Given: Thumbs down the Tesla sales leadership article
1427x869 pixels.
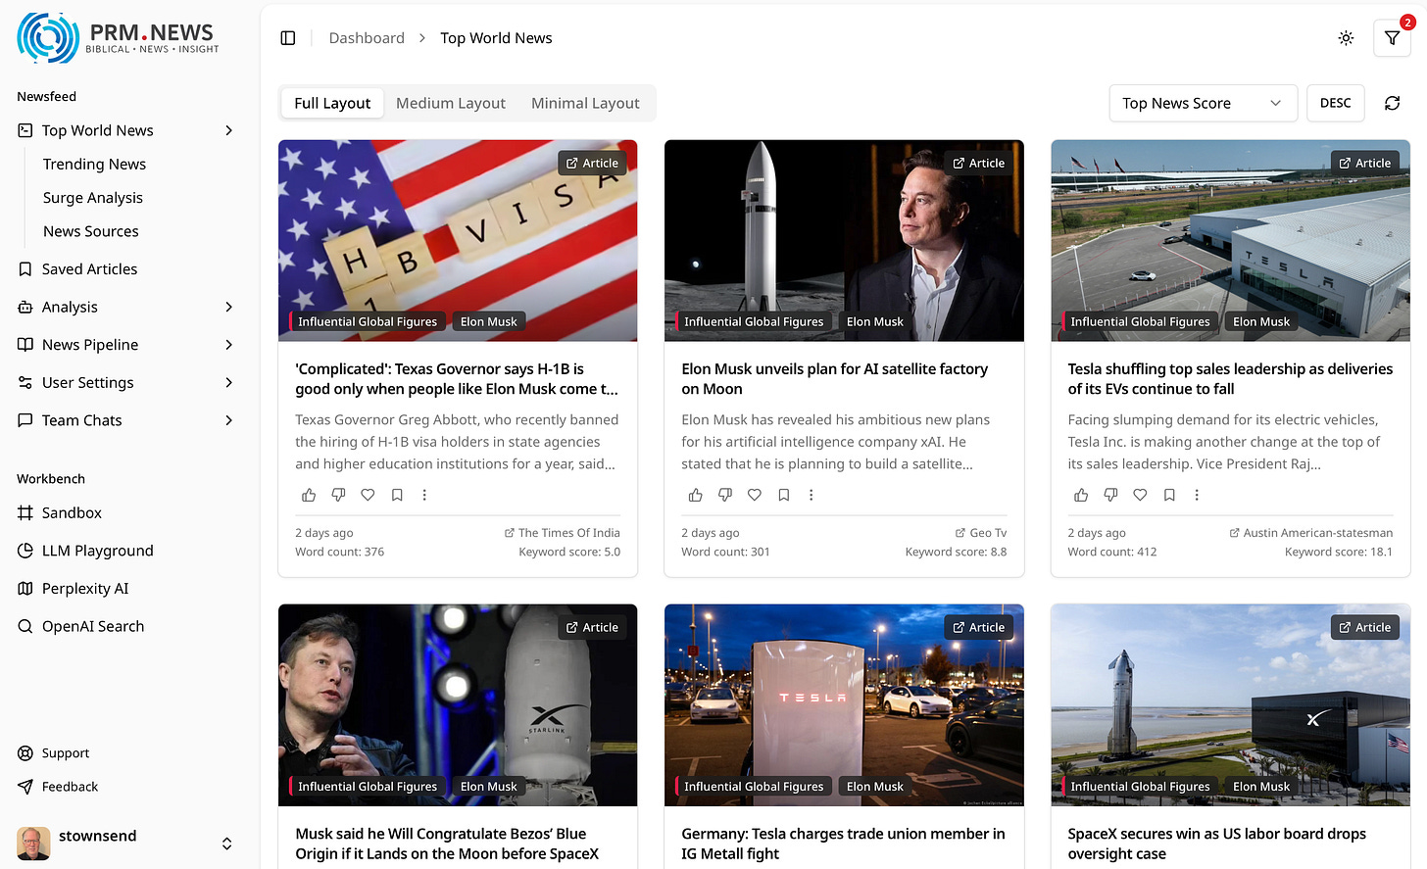Looking at the screenshot, I should click(x=1110, y=495).
